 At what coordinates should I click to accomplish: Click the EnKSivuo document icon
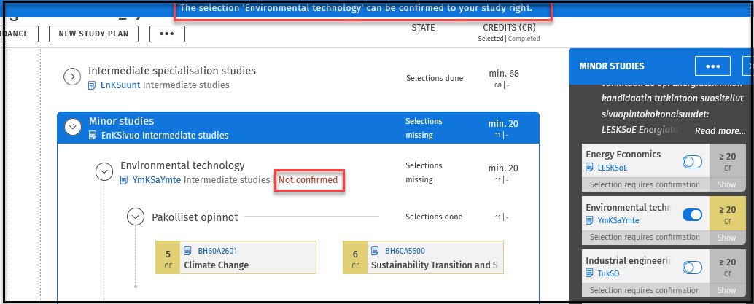pos(93,135)
